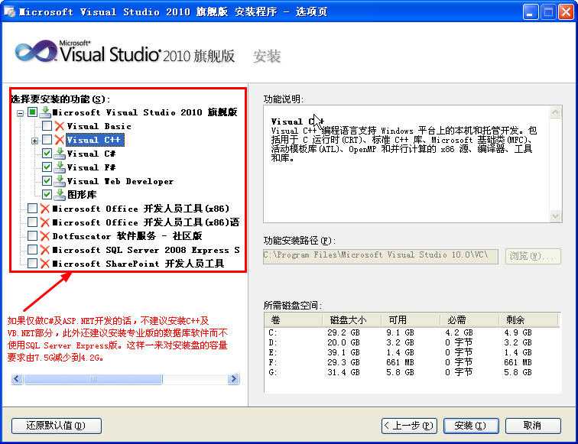Viewport: 578px width, 444px height.
Task: Select the 图形库 tree item
Action: [x=82, y=195]
